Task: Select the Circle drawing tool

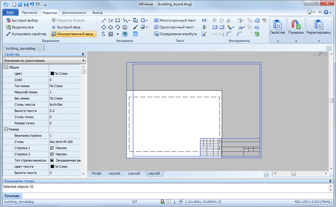Action: point(104,27)
